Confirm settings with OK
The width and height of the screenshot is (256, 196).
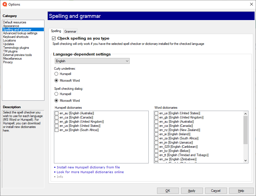pos(168,191)
